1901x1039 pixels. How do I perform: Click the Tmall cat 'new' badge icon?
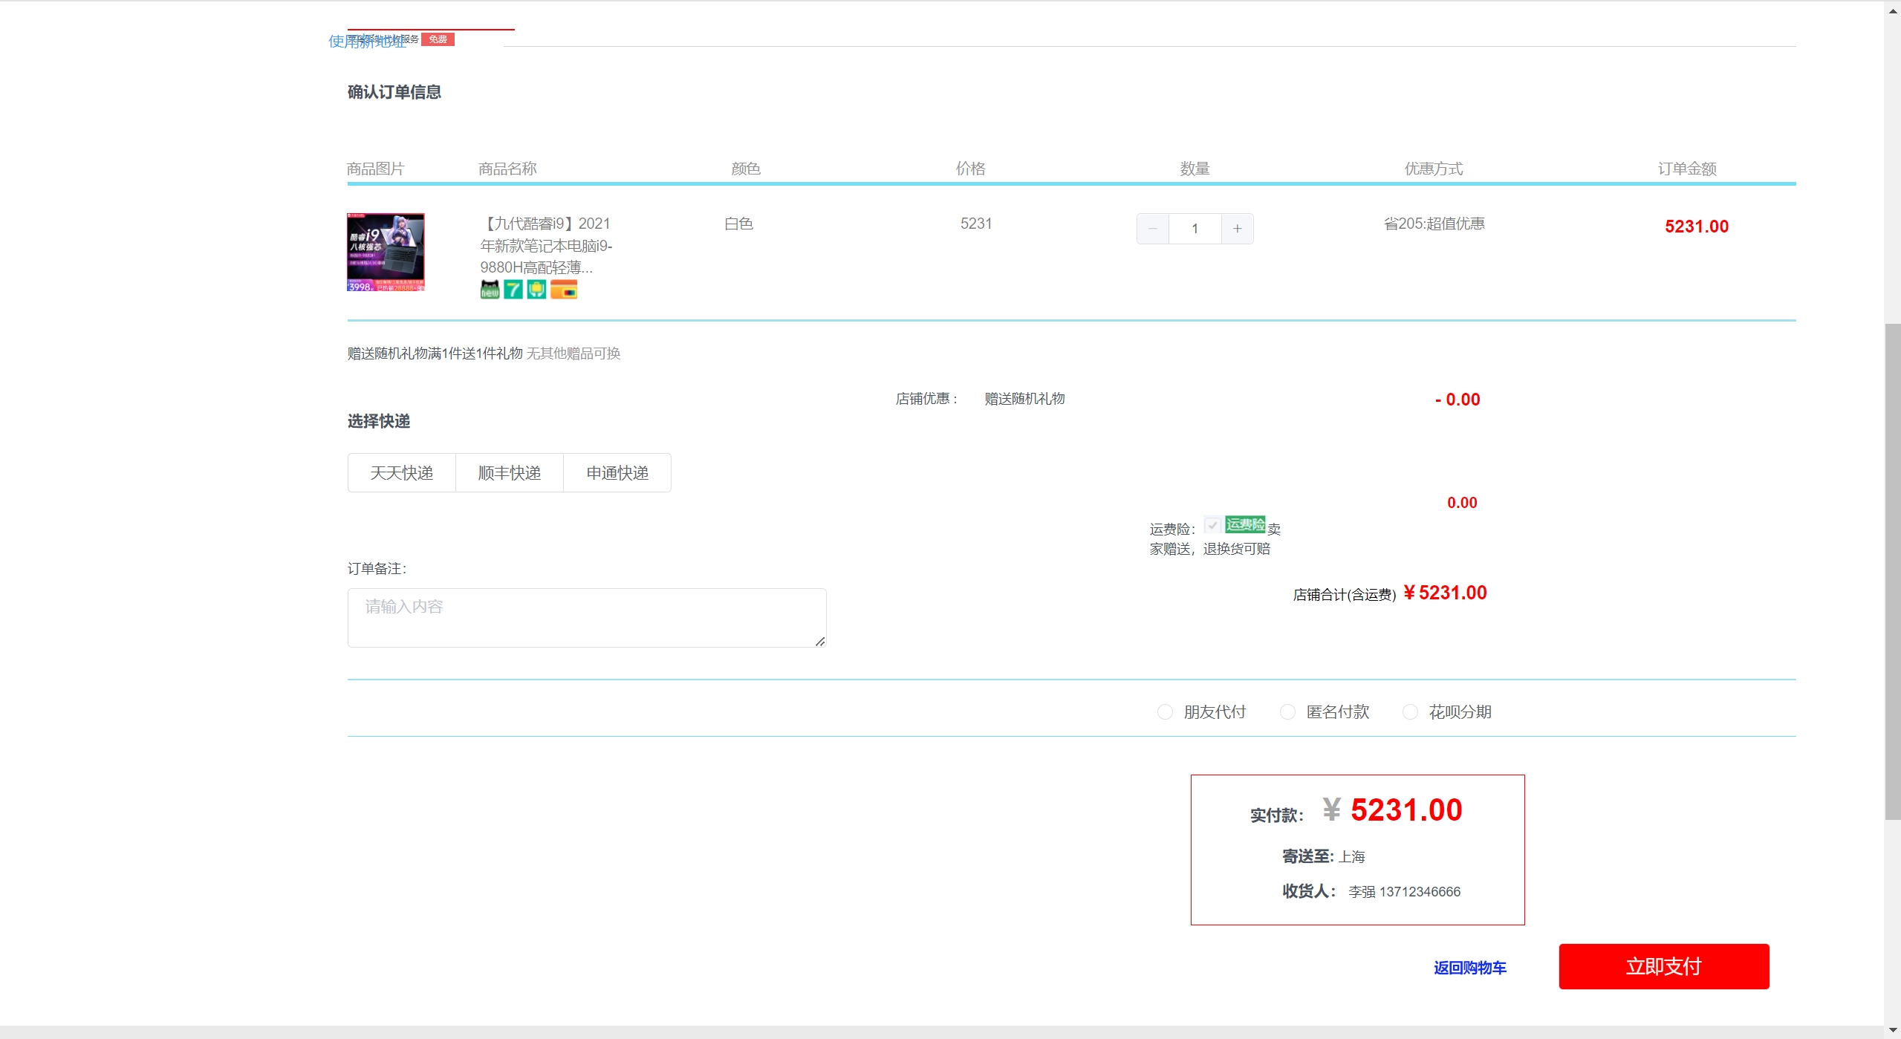(x=490, y=290)
